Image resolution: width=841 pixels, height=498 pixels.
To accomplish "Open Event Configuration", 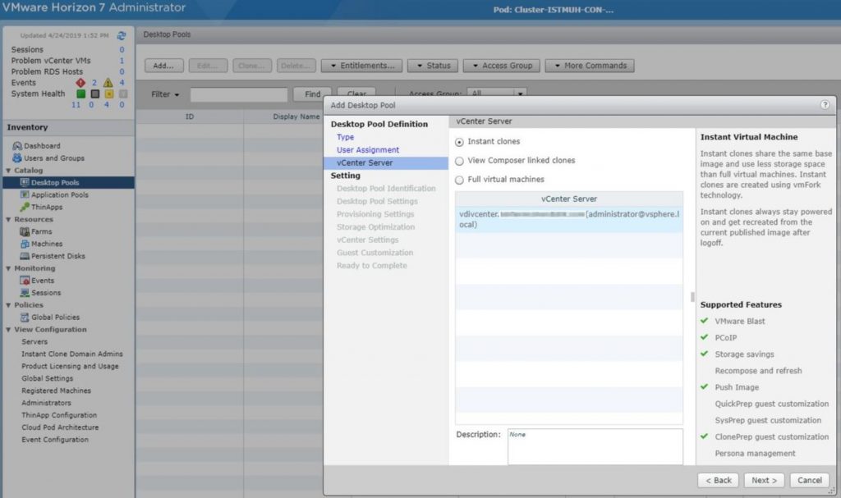I will point(55,440).
